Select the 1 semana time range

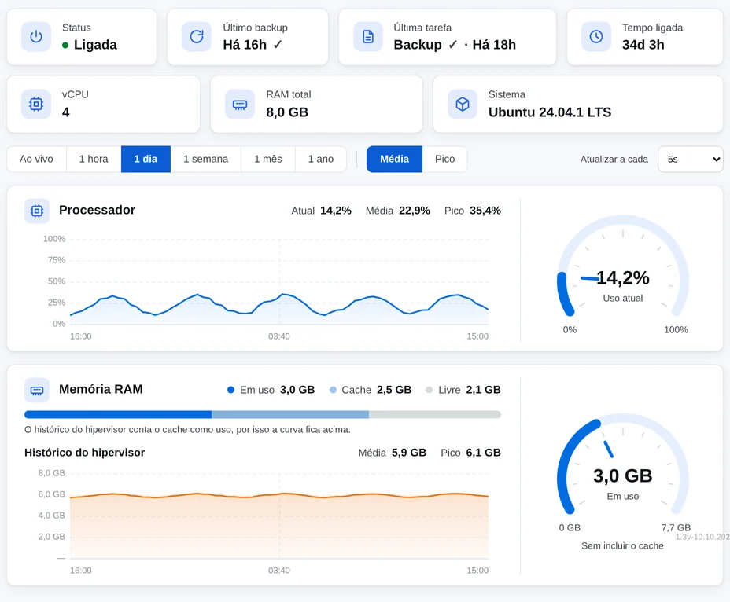(x=206, y=159)
